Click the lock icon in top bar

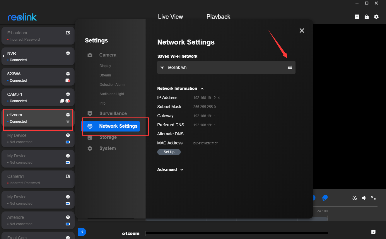click(x=366, y=17)
